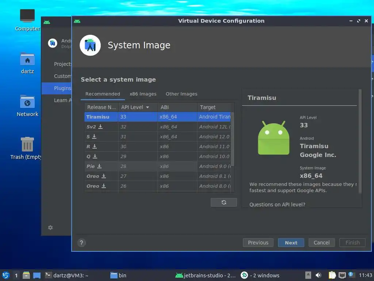Click the Next button
This screenshot has width=374, height=281.
291,243
